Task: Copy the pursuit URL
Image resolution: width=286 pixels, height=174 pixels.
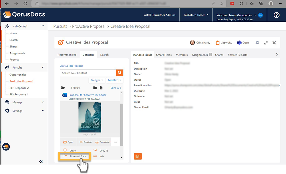Action: [224, 43]
